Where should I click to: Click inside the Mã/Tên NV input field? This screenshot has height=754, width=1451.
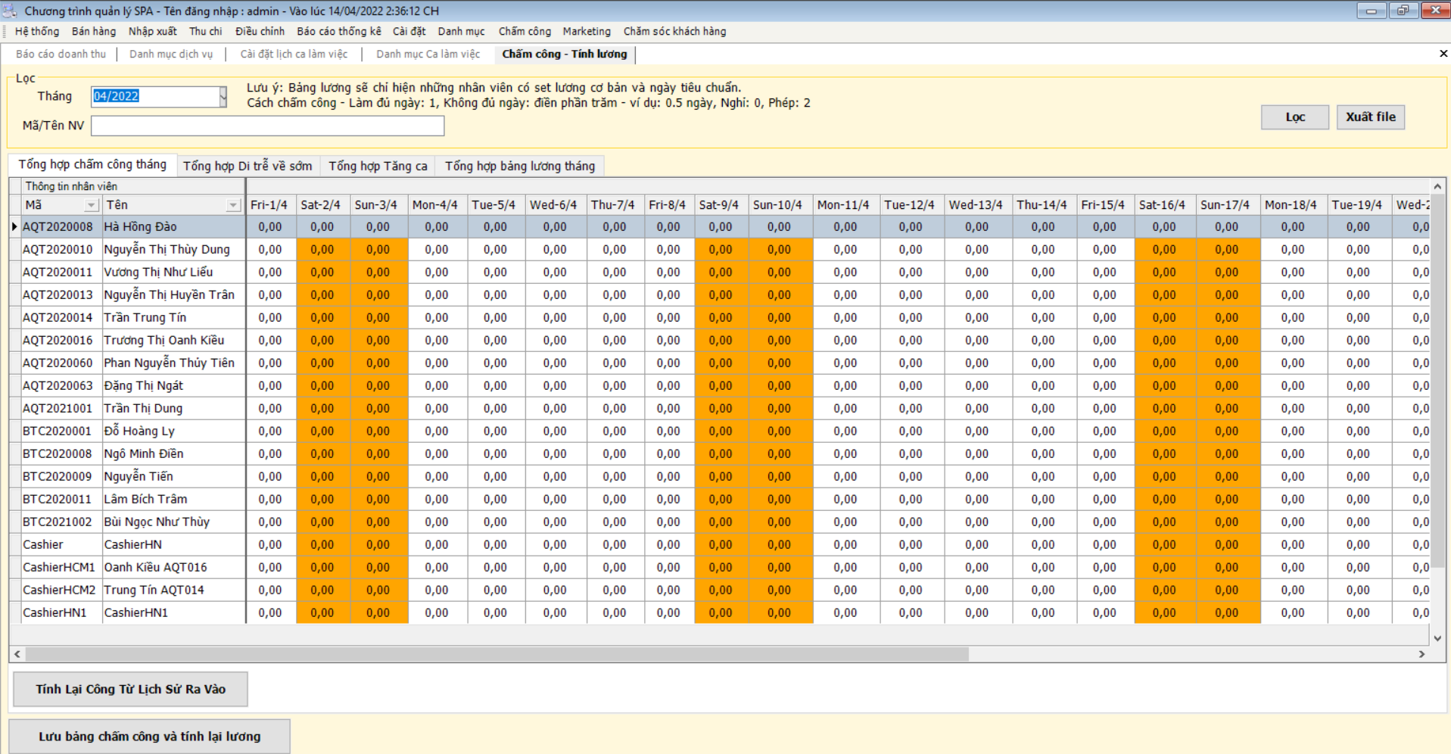267,126
